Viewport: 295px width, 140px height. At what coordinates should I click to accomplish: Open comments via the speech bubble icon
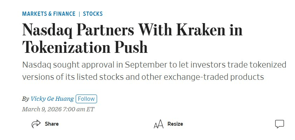click(x=279, y=124)
